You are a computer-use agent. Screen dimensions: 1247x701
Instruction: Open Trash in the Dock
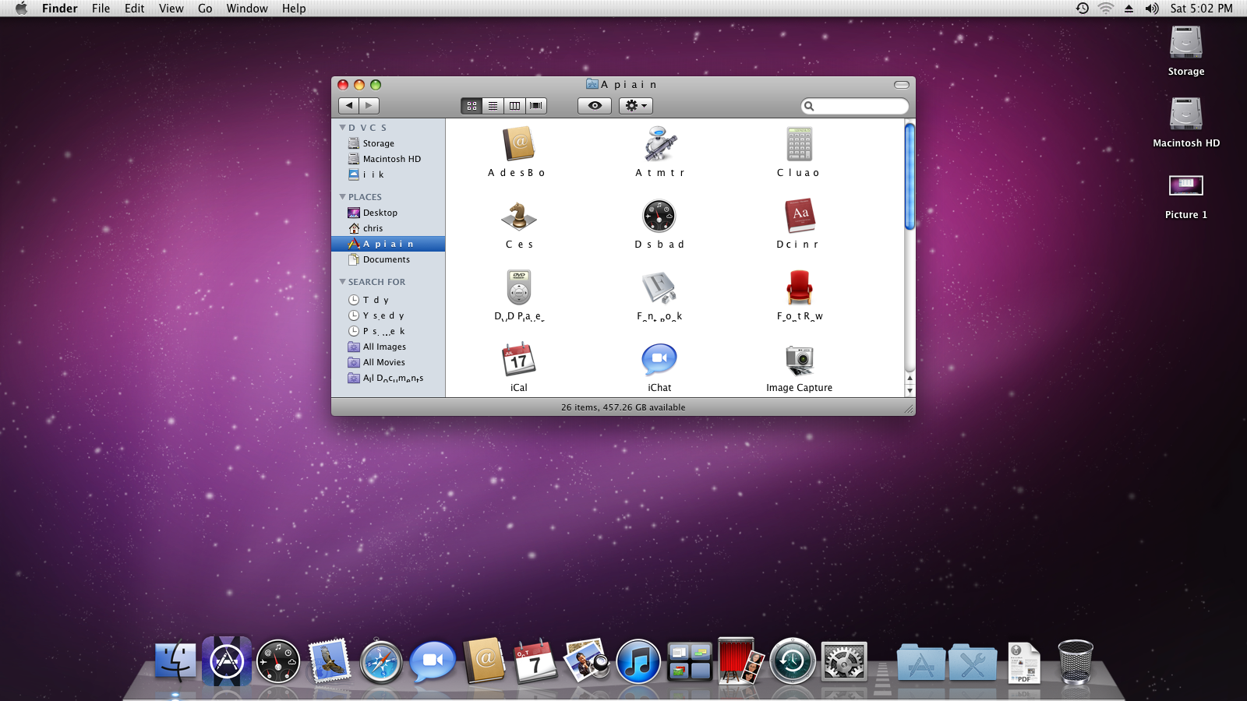pyautogui.click(x=1075, y=662)
